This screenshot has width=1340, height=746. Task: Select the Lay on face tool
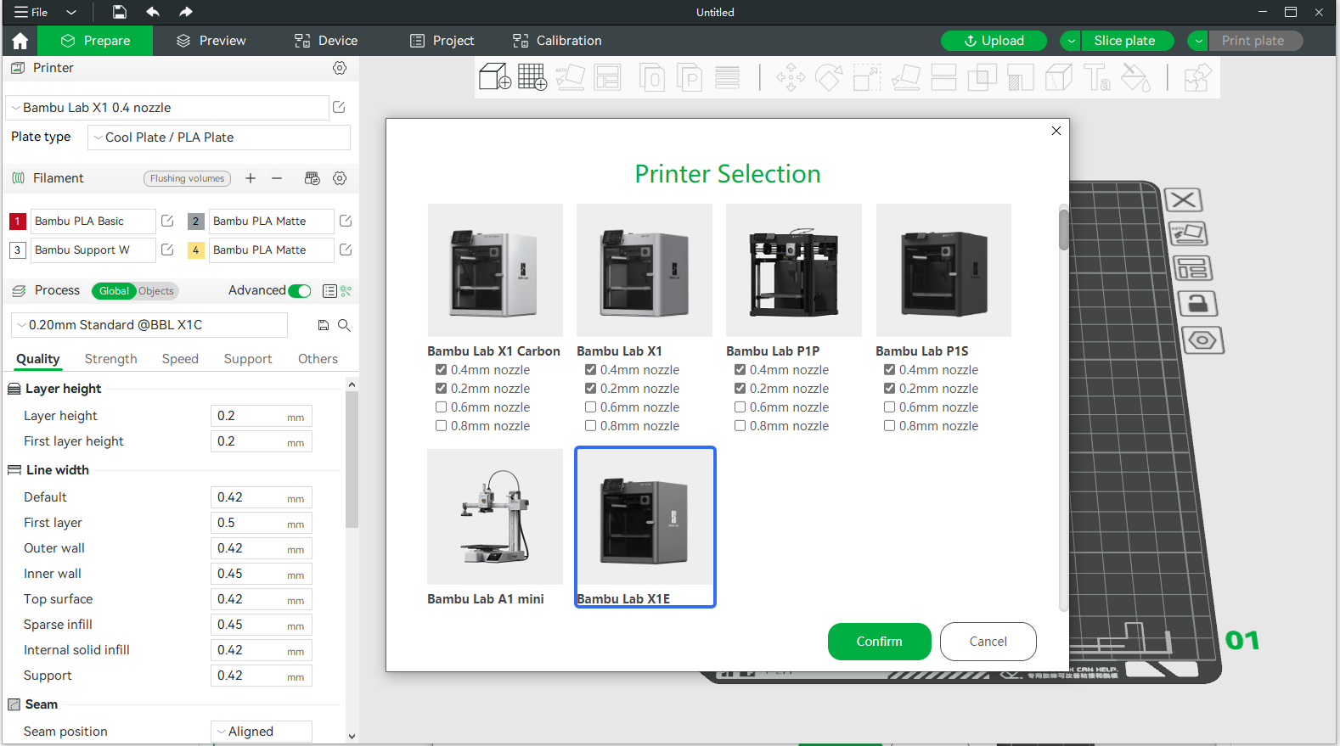pos(906,77)
